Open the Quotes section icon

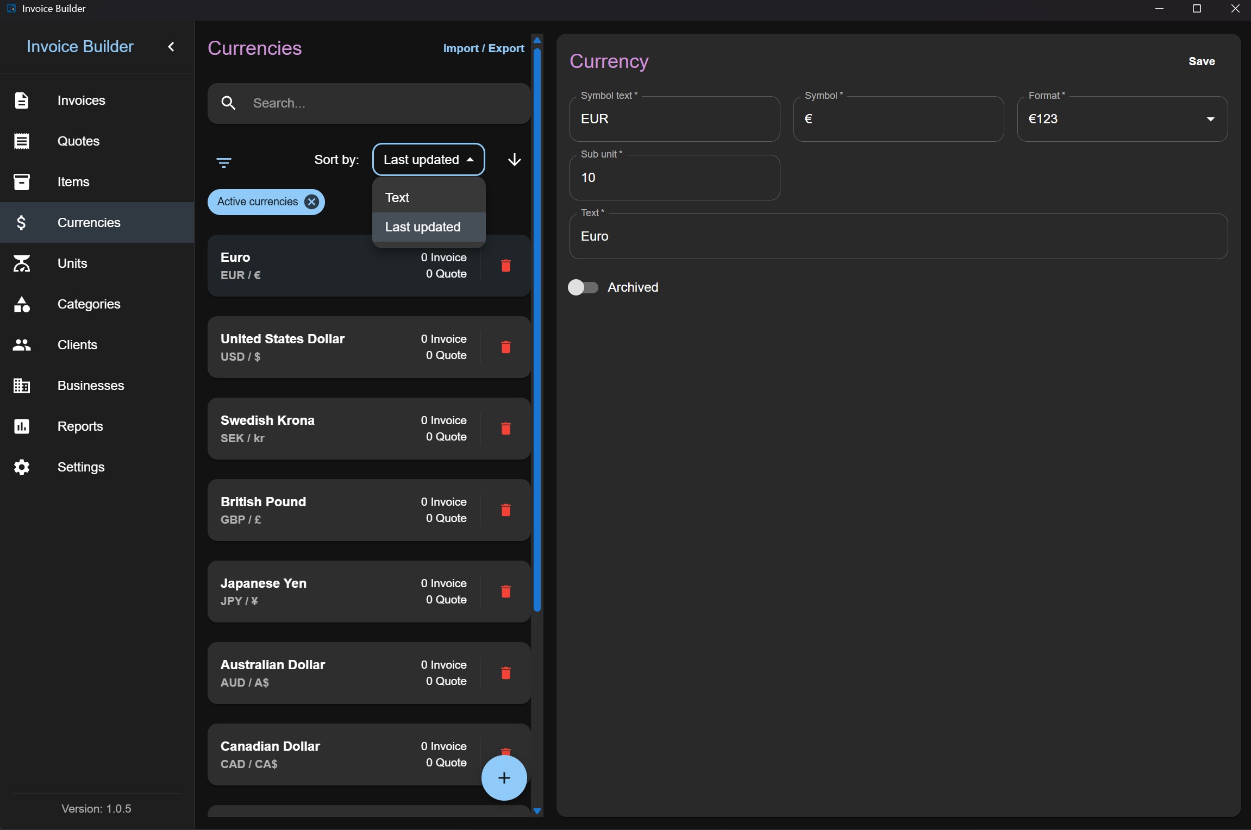[22, 141]
